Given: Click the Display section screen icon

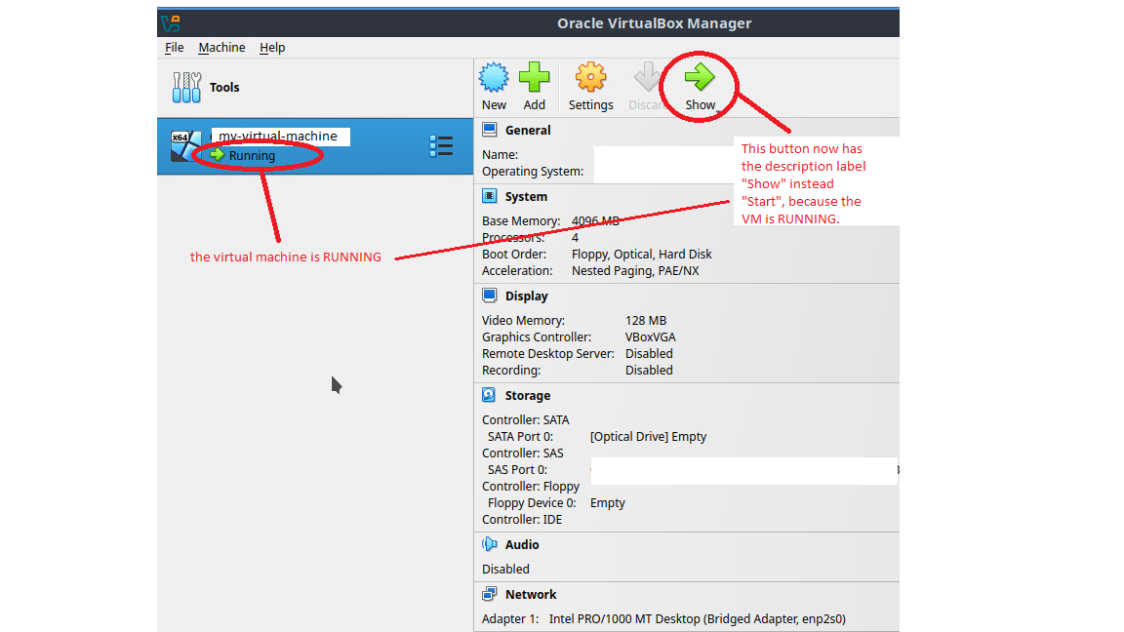Looking at the screenshot, I should [490, 296].
